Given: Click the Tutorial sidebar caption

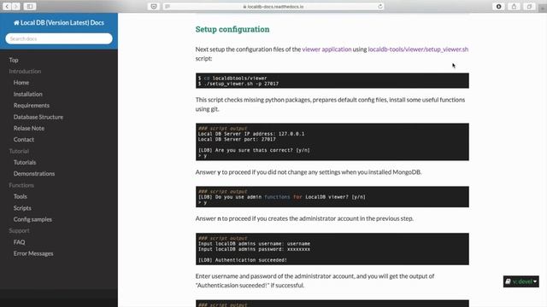Looking at the screenshot, I should pos(19,151).
